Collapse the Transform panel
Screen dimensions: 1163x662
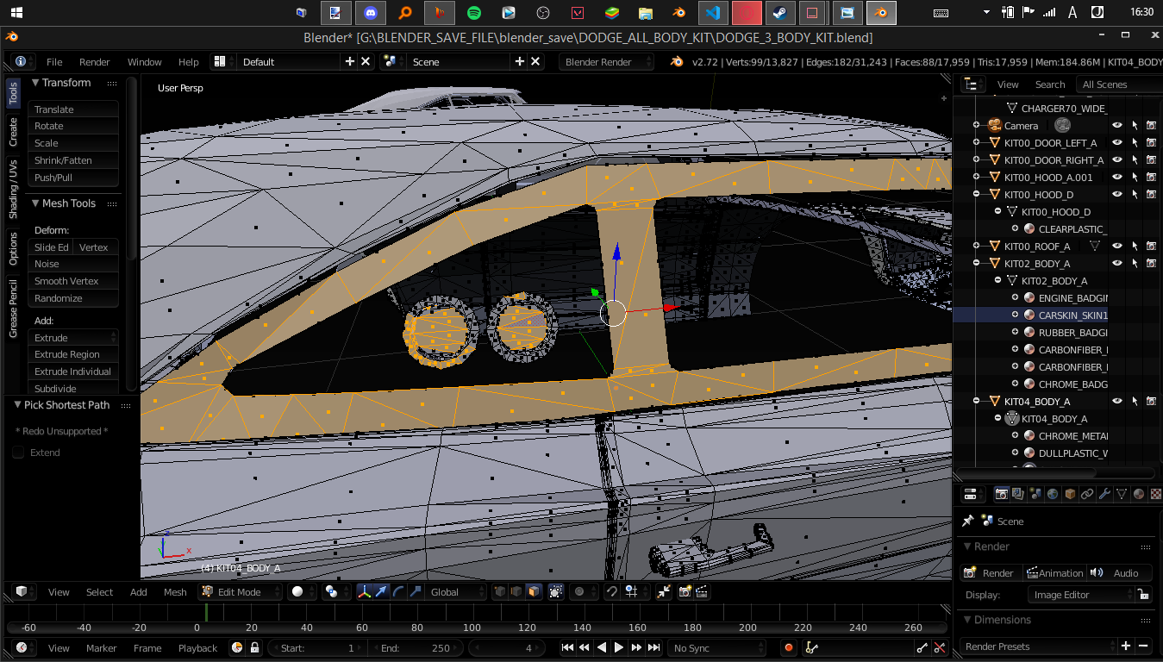(36, 83)
